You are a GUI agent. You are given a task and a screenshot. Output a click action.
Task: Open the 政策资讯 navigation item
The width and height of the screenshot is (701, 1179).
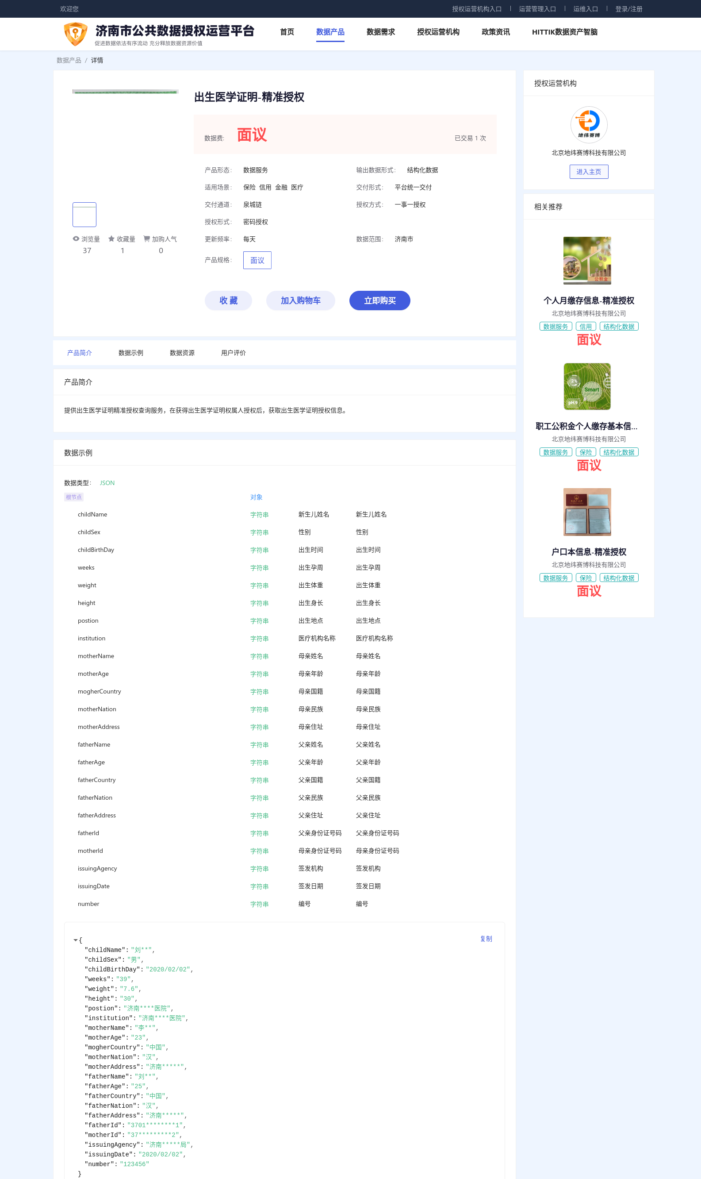(495, 32)
